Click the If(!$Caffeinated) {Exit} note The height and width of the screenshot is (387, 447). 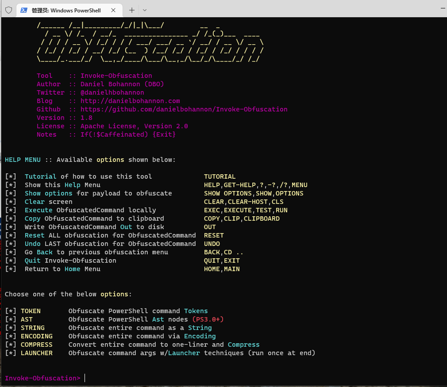pos(128,134)
